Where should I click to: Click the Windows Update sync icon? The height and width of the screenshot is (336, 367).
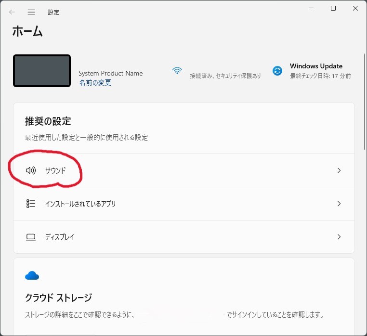tap(277, 71)
